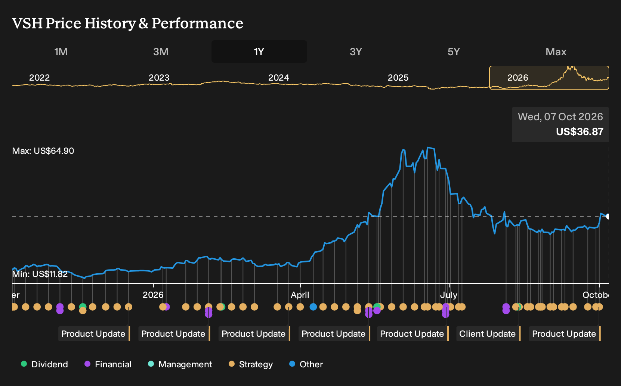Open Product Update label immediately left of Client Update

(413, 334)
